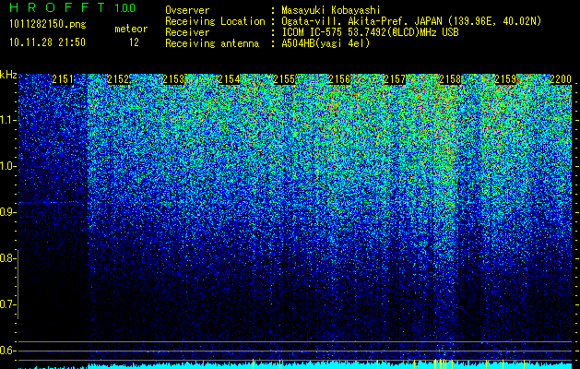Click the 1.0 kHz frequency label
The width and height of the screenshot is (580, 369).
[x=7, y=167]
